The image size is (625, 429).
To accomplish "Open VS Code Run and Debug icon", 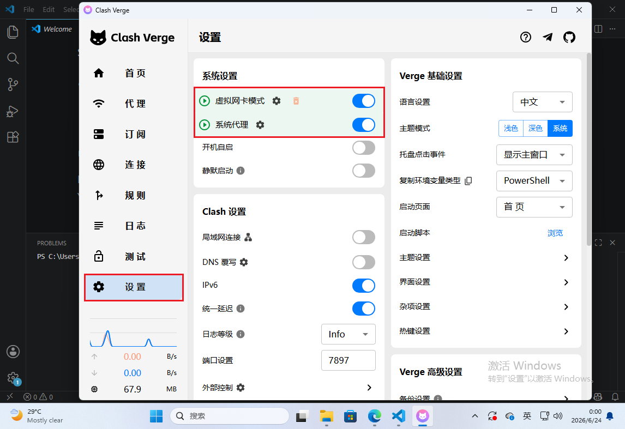I will tap(13, 111).
